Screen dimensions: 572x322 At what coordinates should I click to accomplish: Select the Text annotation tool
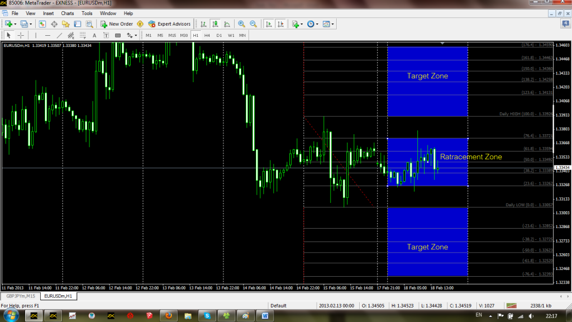point(94,35)
